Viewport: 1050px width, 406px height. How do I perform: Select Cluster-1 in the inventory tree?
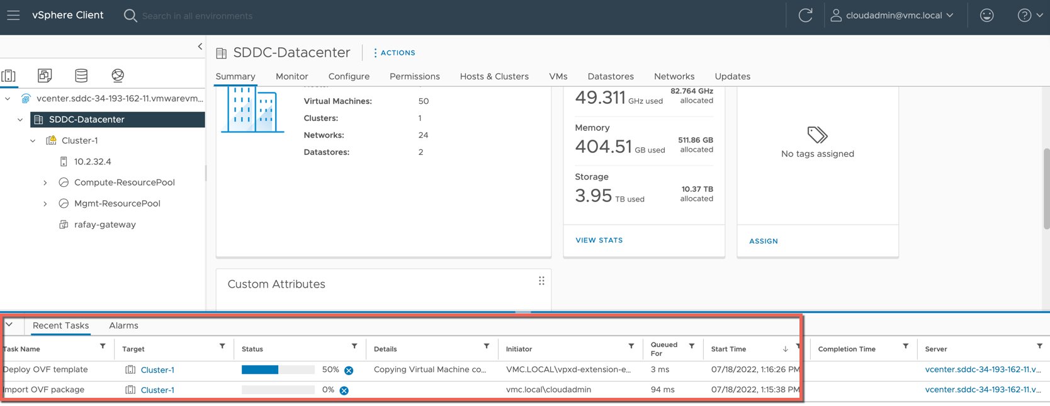pos(79,140)
